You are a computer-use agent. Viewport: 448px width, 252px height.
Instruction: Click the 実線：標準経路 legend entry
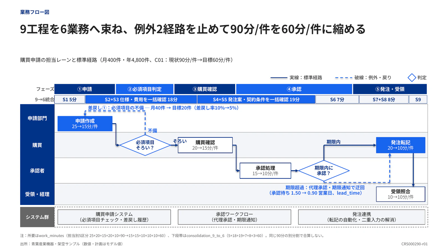296,78
